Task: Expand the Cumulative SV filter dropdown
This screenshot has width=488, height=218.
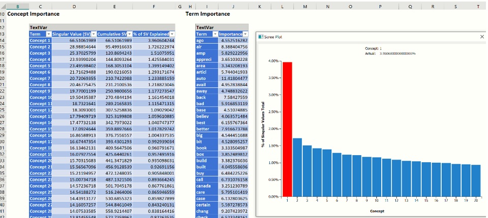Action: pyautogui.click(x=129, y=33)
